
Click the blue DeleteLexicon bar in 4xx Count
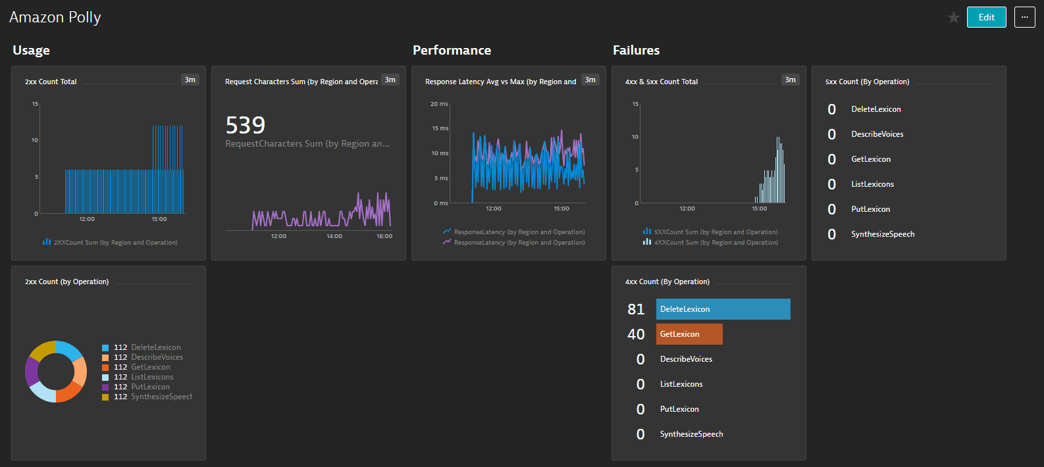pos(723,309)
